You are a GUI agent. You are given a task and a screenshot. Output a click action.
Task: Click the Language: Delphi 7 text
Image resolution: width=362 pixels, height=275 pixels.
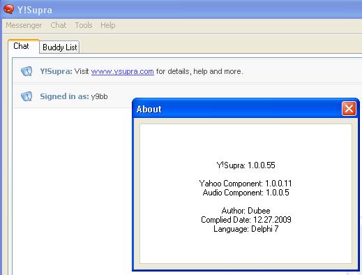pyautogui.click(x=246, y=229)
